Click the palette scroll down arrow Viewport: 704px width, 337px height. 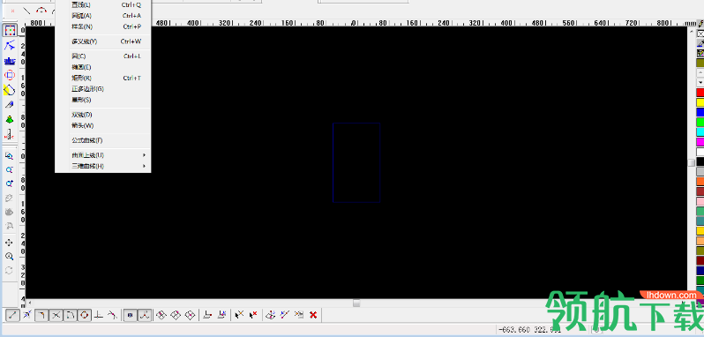pos(700,83)
